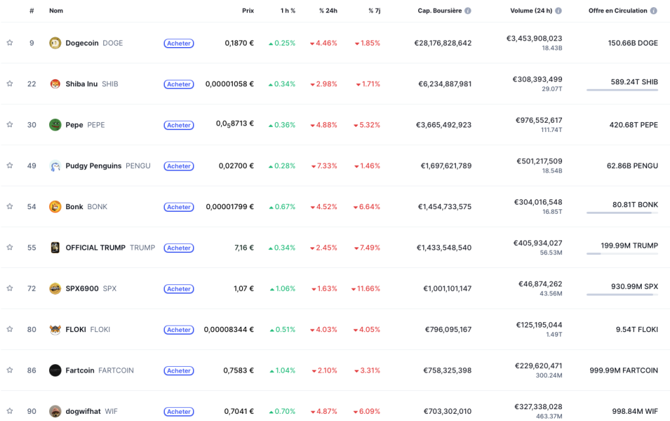Sort table by Prix column header

(247, 11)
